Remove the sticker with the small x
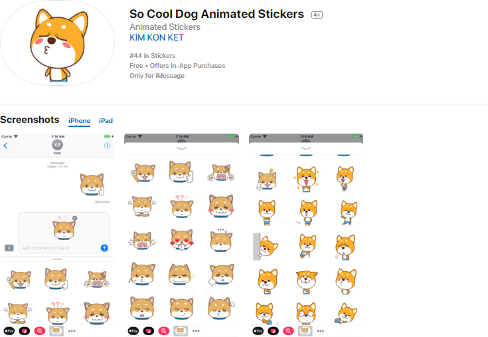The width and height of the screenshot is (488, 337). [x=74, y=218]
